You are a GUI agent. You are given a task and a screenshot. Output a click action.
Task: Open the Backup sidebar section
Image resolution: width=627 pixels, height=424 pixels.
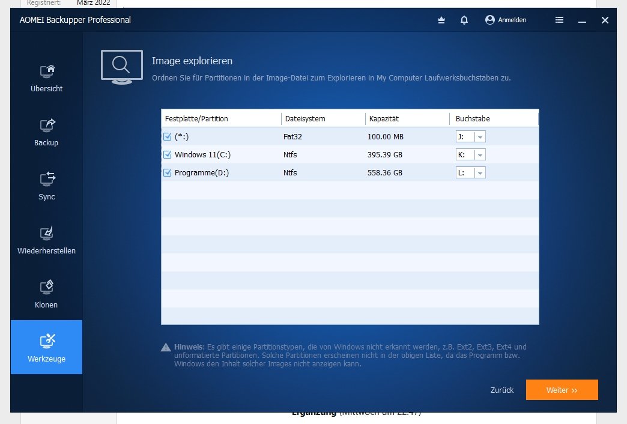(46, 132)
